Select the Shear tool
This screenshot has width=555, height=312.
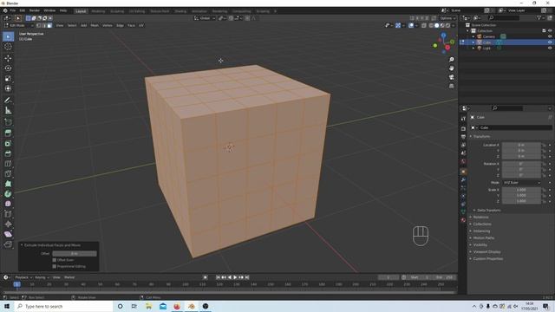point(8,234)
